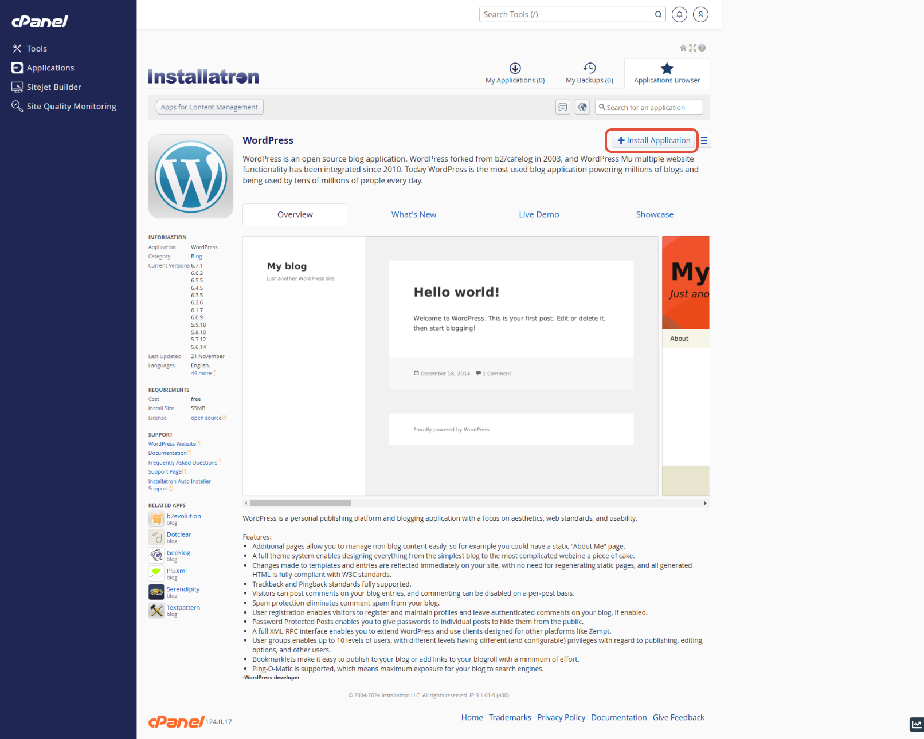Switch to the Live Demo tab
The width and height of the screenshot is (924, 739).
[x=539, y=214]
